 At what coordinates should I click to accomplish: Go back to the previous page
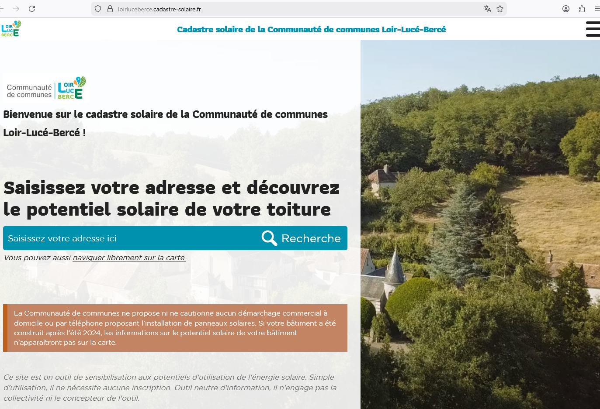[x=2, y=9]
